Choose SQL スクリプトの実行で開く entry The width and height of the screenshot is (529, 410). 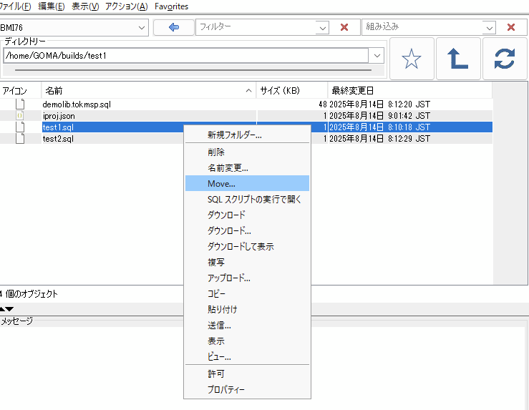(247, 199)
